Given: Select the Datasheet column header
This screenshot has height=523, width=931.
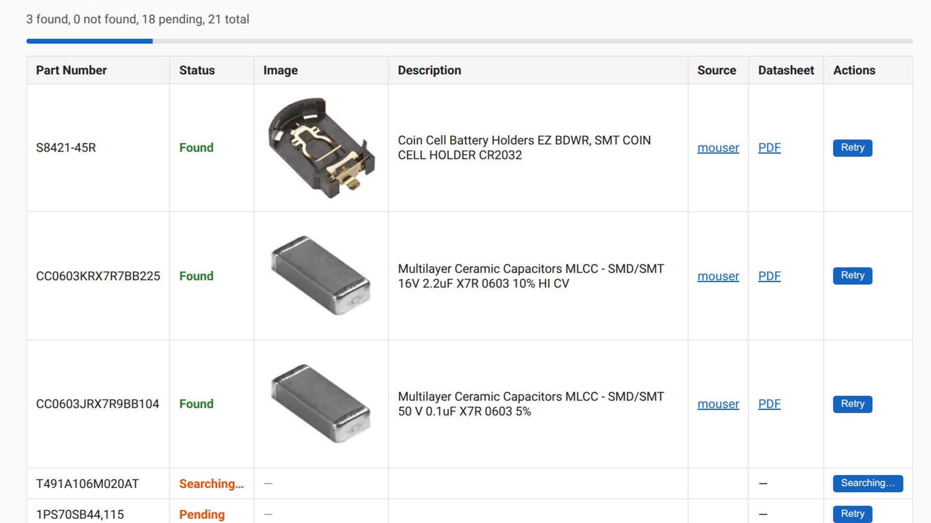Looking at the screenshot, I should 786,70.
